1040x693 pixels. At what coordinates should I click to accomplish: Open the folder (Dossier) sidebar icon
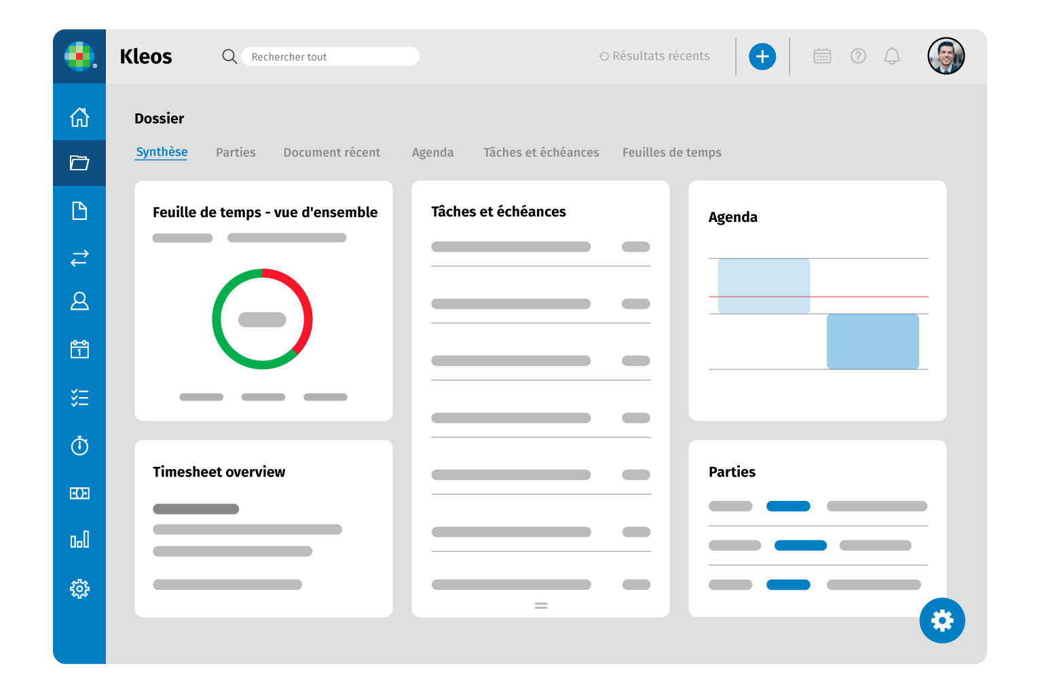[79, 163]
